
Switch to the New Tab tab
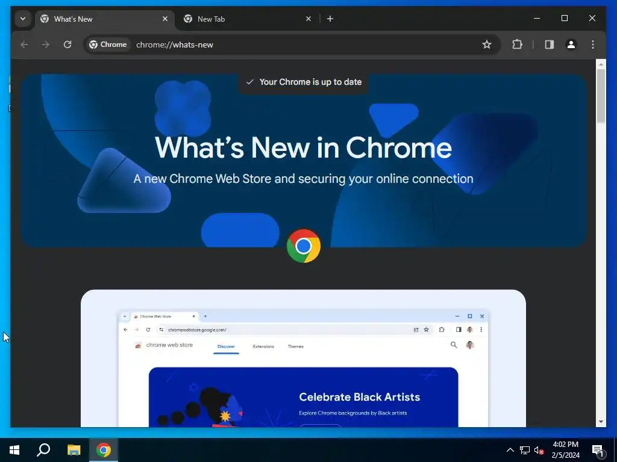point(249,19)
